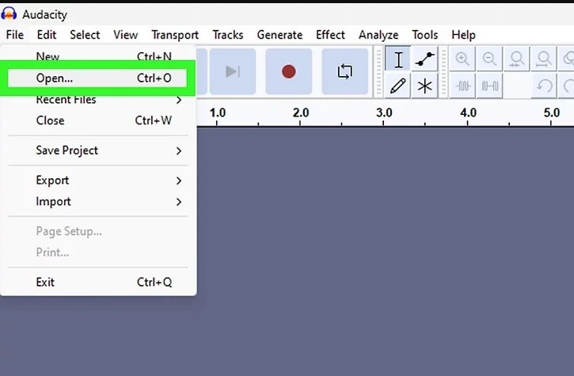574x376 pixels.
Task: Click the Zoom Out icon
Action: click(490, 59)
